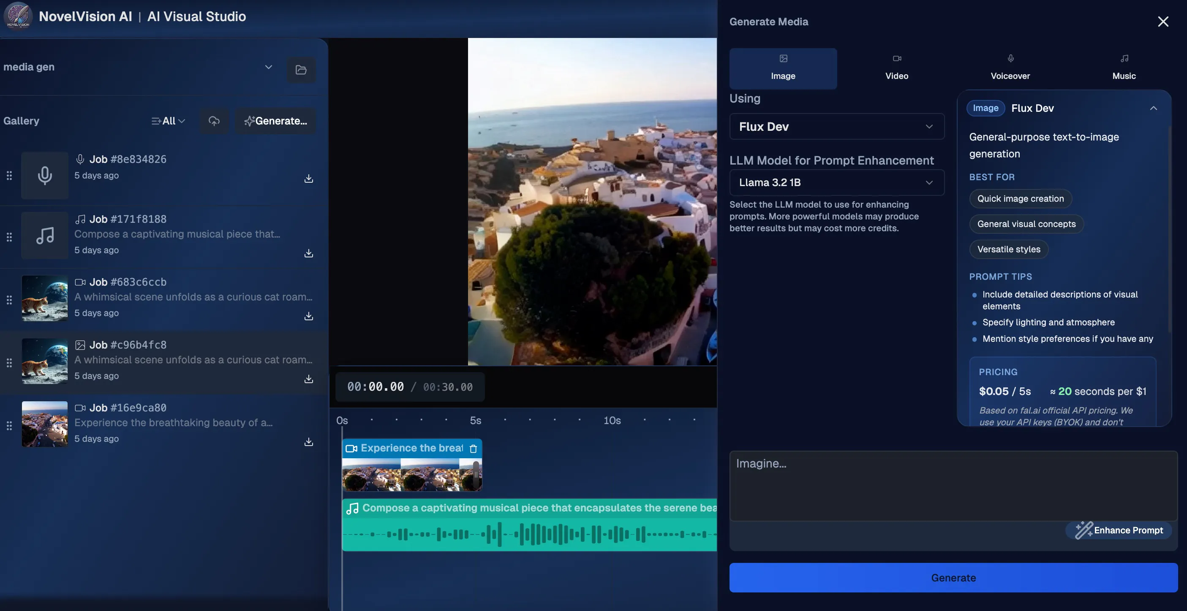Click the Image badge in model card
Image resolution: width=1187 pixels, height=611 pixels.
[x=985, y=108]
